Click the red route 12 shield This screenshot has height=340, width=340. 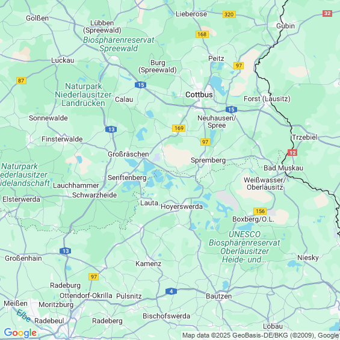pos(292,153)
